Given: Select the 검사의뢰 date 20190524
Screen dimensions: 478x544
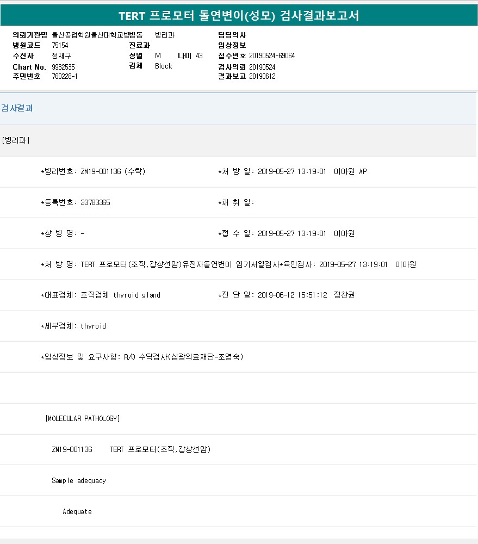Looking at the screenshot, I should [x=262, y=67].
